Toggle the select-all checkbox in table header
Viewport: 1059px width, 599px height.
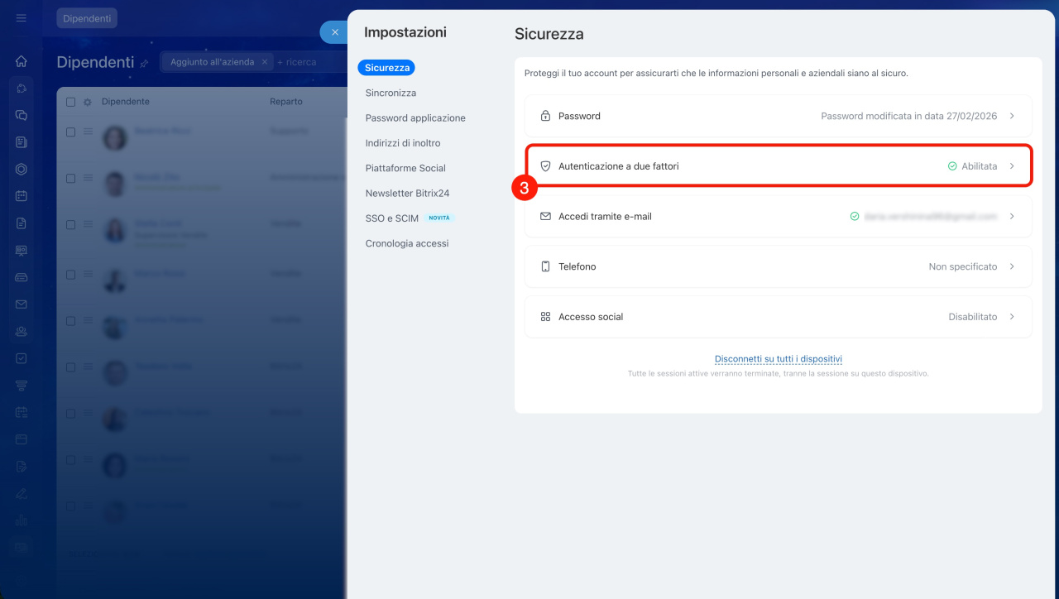[x=70, y=102]
